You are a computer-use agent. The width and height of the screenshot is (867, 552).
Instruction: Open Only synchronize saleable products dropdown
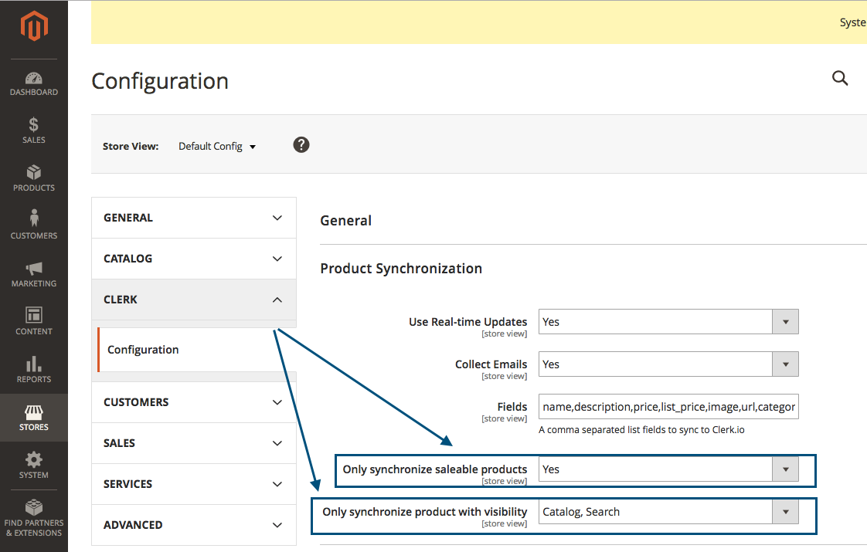668,469
